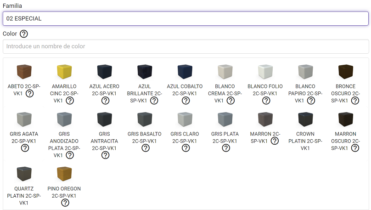Click help icon for Gris Plata

click(x=226, y=148)
